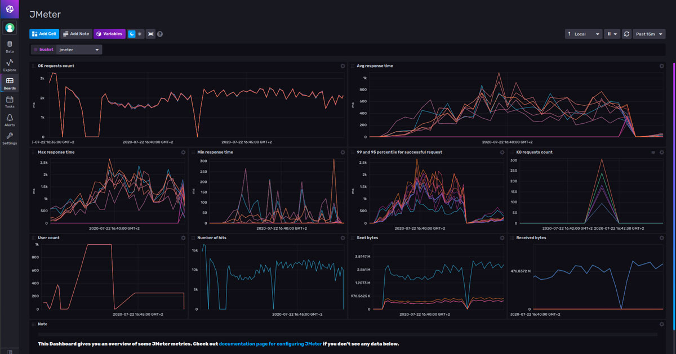The width and height of the screenshot is (676, 354).
Task: Open the Data section in the sidebar
Action: point(10,47)
